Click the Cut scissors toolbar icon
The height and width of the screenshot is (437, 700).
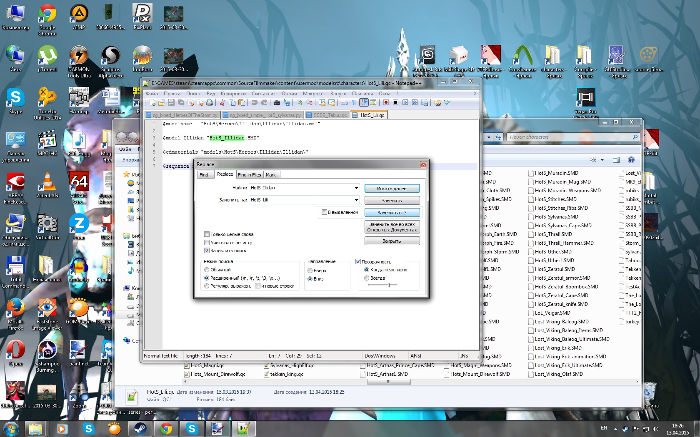[222, 102]
